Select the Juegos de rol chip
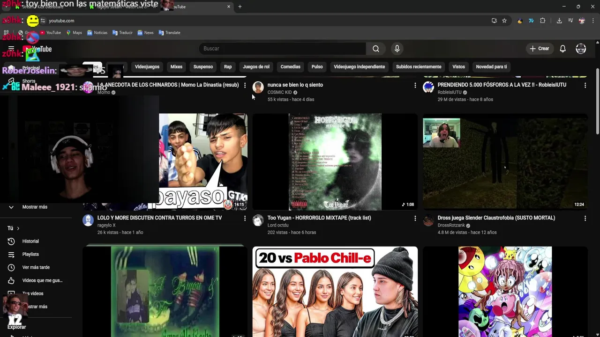The width and height of the screenshot is (600, 337). 256,66
